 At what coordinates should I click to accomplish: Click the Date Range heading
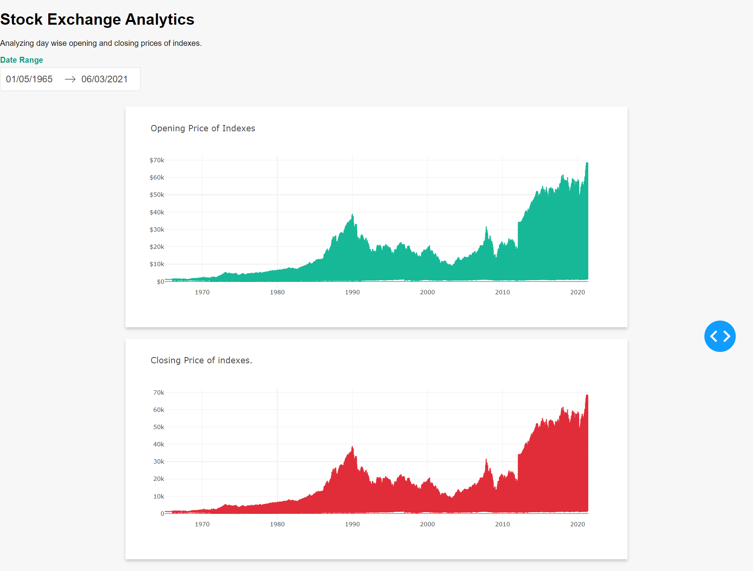point(22,60)
